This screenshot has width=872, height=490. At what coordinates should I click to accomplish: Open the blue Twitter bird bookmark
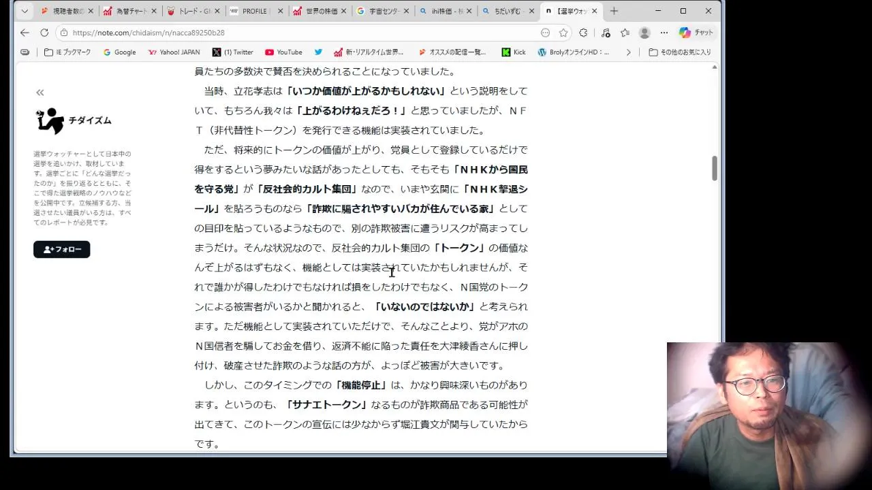coord(318,52)
